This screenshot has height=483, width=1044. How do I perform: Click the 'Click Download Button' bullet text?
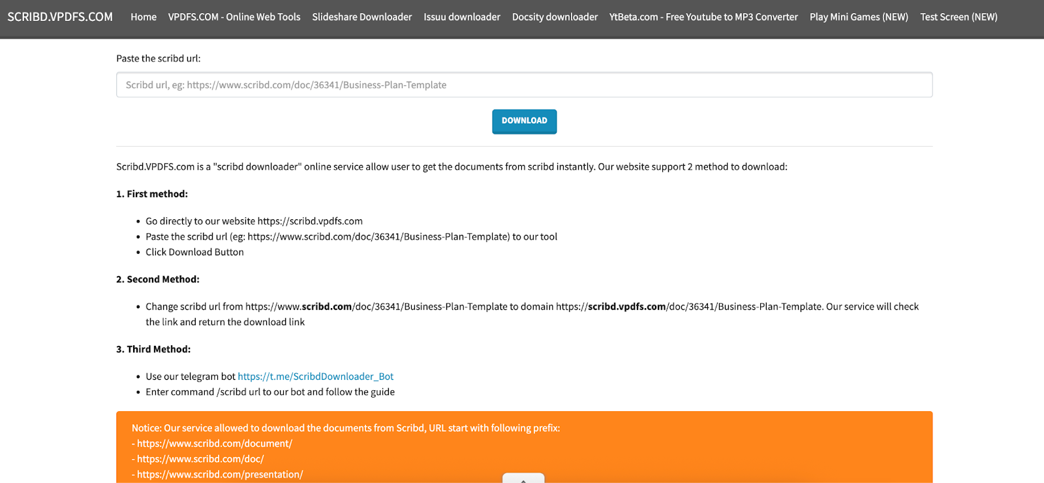(x=194, y=252)
